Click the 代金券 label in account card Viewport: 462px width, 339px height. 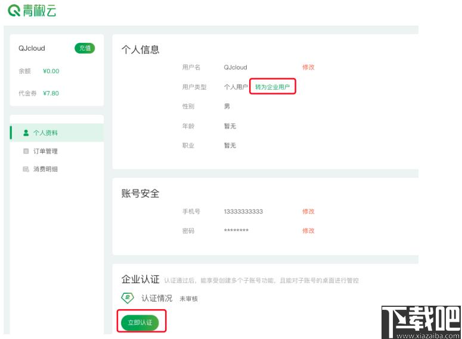pos(27,93)
